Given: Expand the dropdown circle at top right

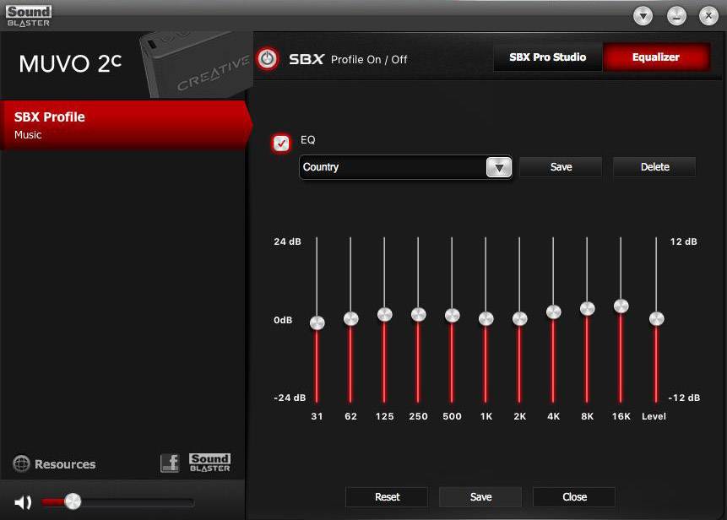Looking at the screenshot, I should click(642, 15).
